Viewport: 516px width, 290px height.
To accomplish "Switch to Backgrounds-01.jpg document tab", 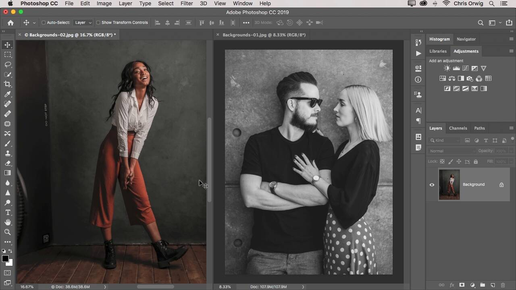I will [264, 35].
